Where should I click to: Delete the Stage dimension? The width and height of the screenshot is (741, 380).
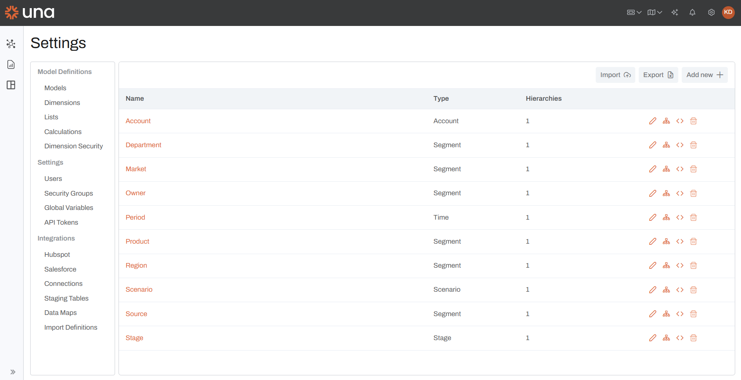(693, 338)
